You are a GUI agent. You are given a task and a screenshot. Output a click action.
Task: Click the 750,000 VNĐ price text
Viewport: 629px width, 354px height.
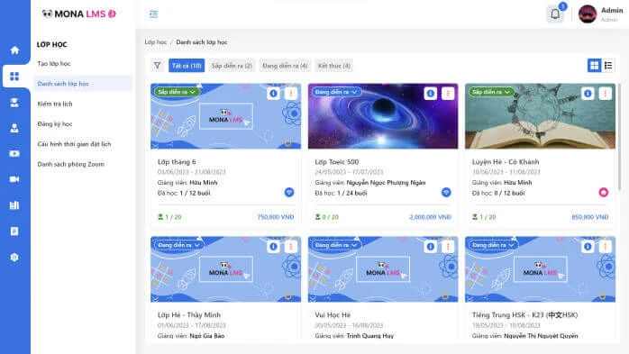coord(276,217)
